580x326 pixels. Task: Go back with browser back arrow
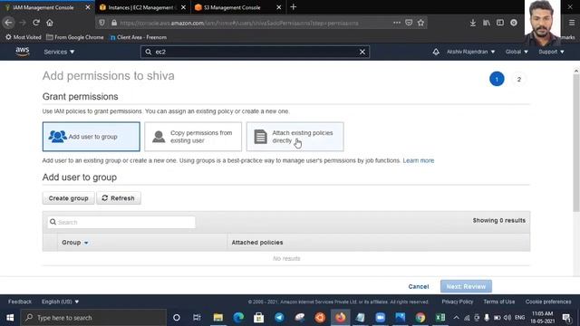[x=8, y=23]
